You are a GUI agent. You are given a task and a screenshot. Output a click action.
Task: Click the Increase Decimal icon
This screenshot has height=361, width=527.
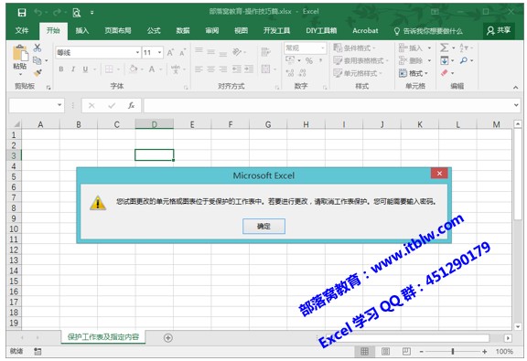click(x=290, y=73)
